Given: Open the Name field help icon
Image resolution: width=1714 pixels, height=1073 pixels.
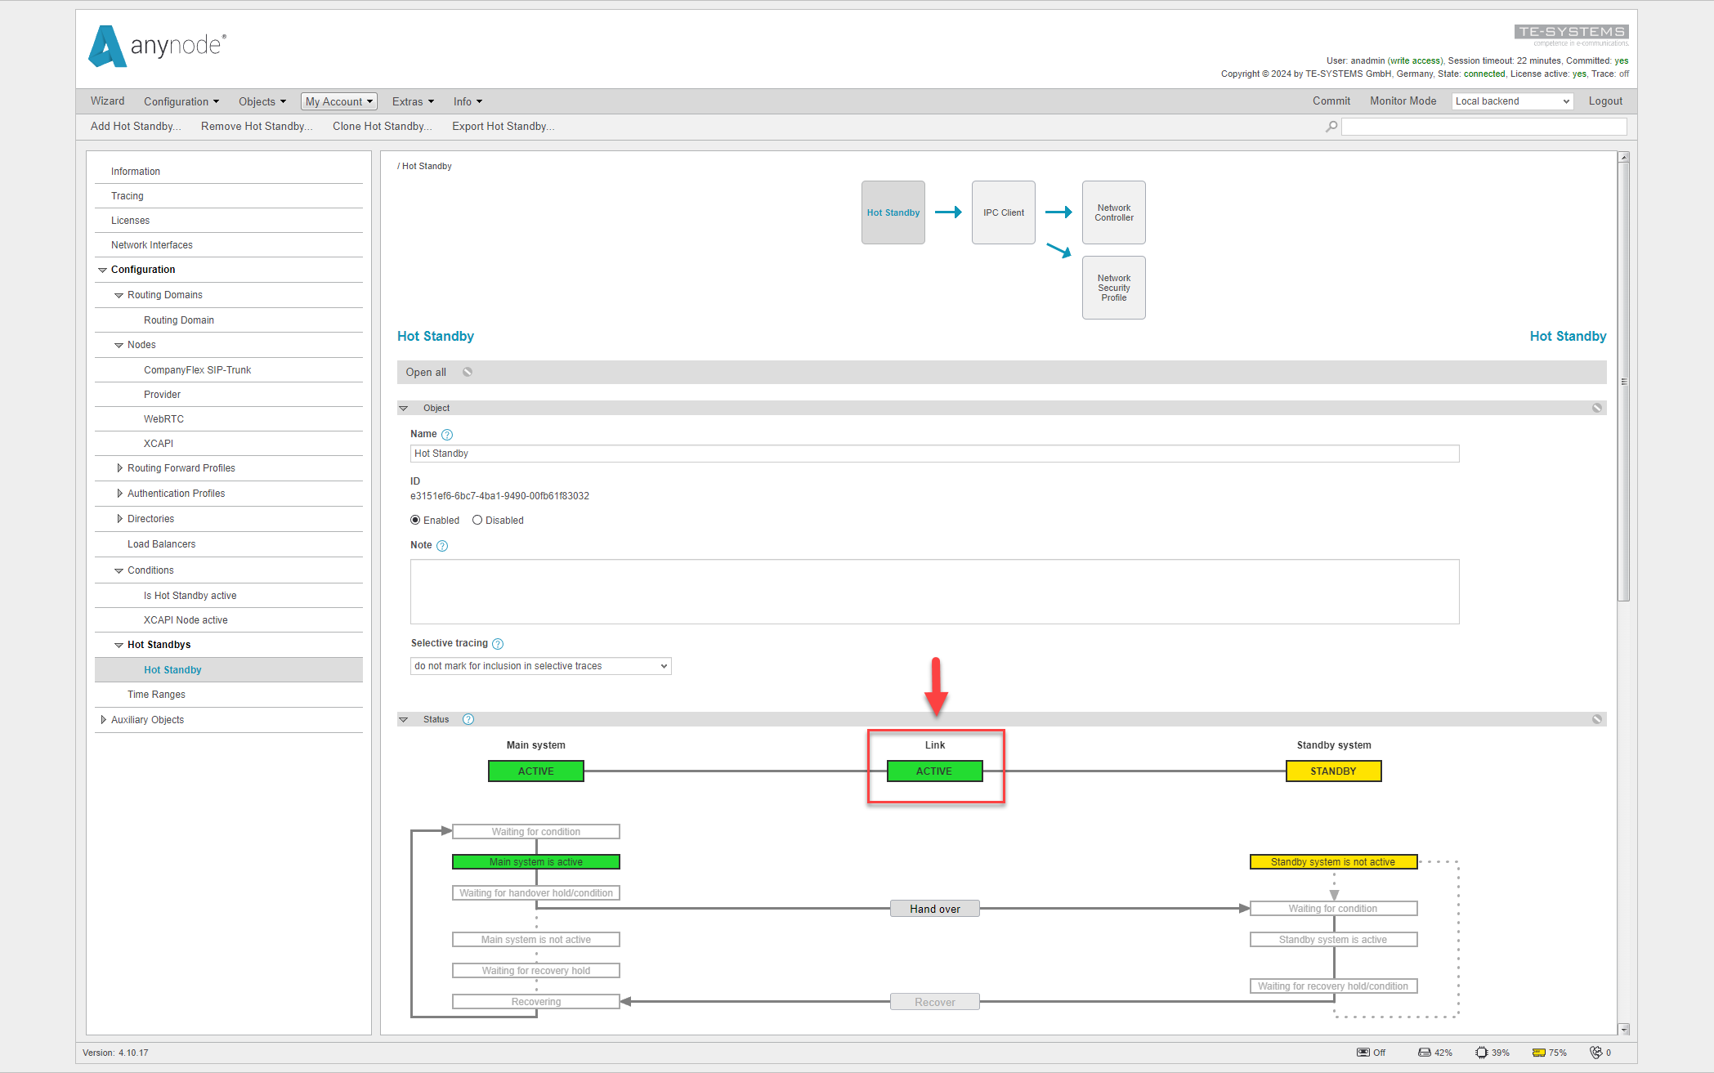Looking at the screenshot, I should [x=447, y=435].
